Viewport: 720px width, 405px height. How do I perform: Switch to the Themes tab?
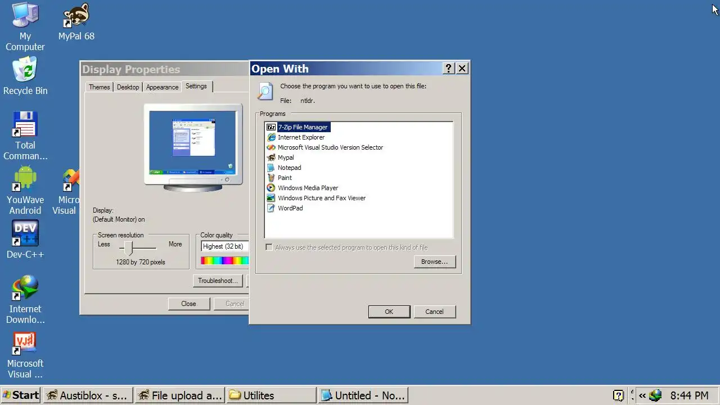click(x=99, y=87)
